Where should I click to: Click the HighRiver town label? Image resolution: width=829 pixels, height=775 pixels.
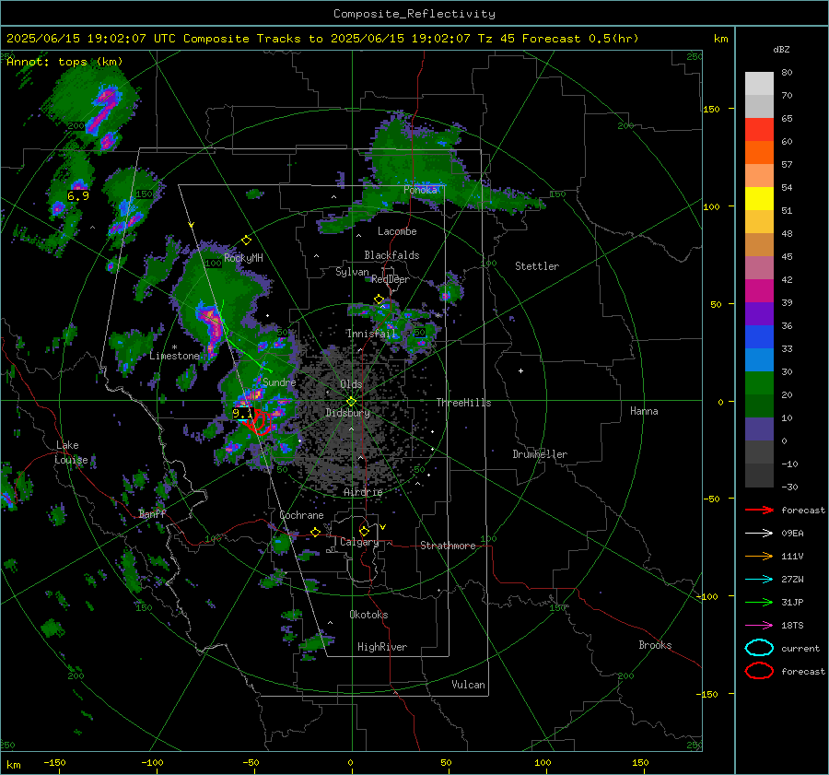[382, 647]
